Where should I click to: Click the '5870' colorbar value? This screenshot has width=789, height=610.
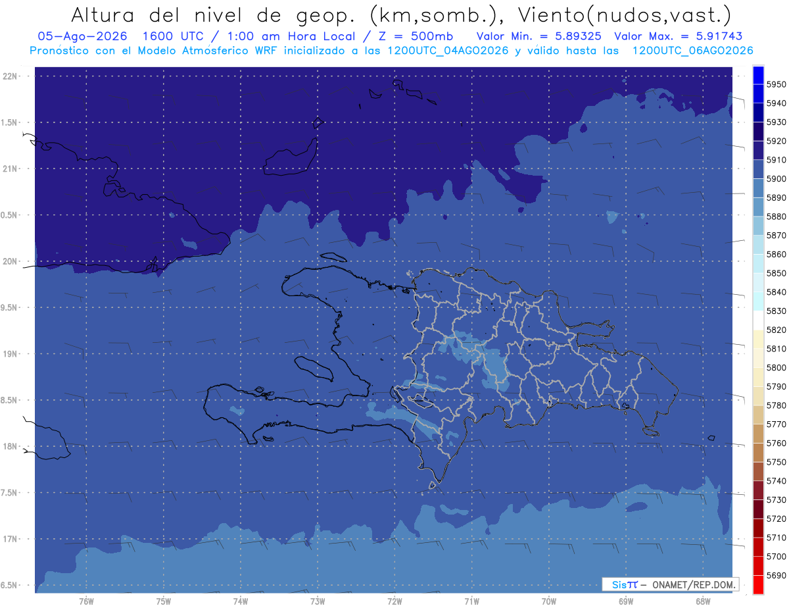point(777,236)
